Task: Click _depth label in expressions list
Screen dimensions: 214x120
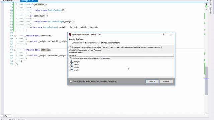Action: (x=76, y=70)
